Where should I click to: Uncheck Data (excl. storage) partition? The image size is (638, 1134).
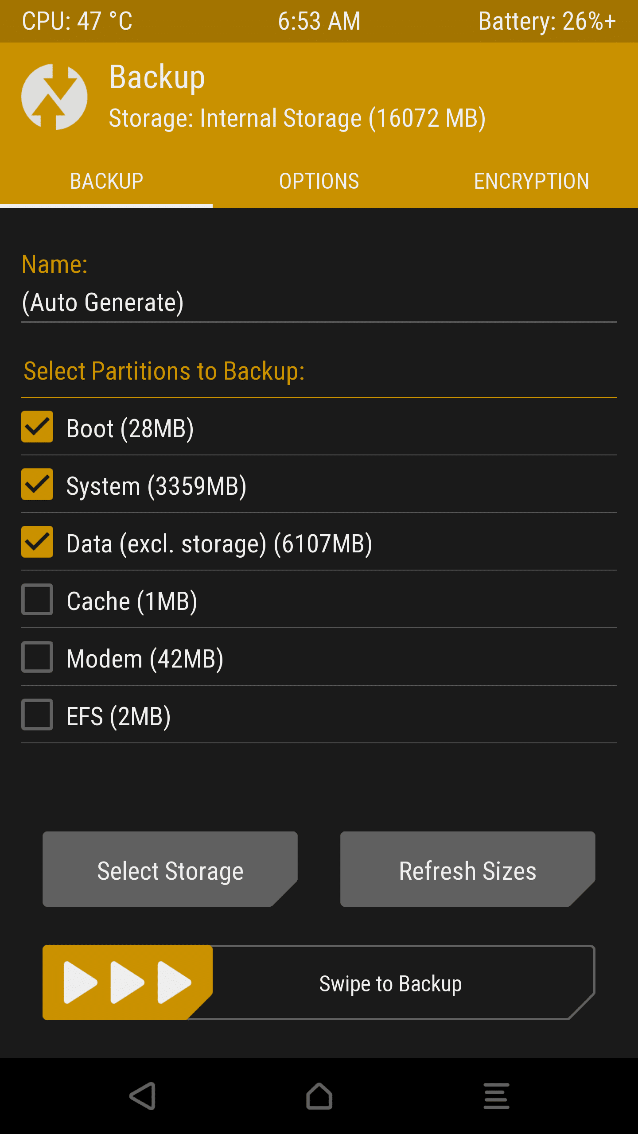tap(37, 542)
